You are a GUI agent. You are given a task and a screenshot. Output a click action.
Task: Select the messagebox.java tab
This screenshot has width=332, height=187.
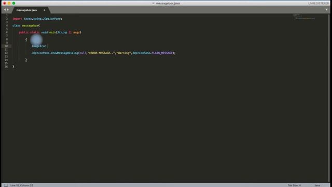click(x=26, y=10)
